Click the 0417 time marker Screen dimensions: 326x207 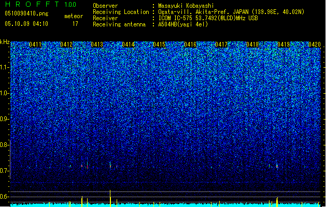tap(221, 45)
